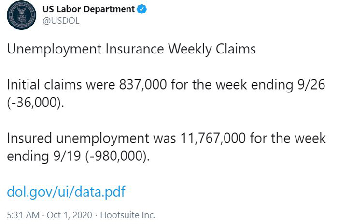The height and width of the screenshot is (224, 338).
Task: Click the words Initial claims
Action: pyautogui.click(x=44, y=84)
